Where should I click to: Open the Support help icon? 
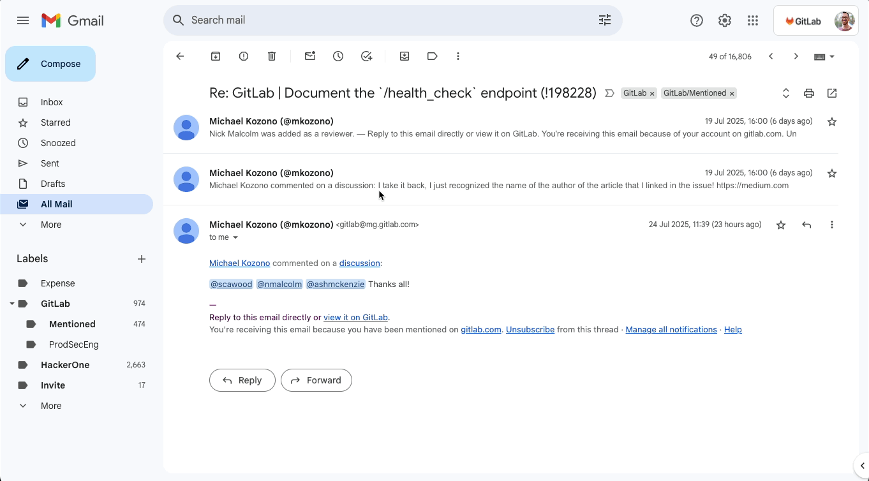[x=697, y=20]
